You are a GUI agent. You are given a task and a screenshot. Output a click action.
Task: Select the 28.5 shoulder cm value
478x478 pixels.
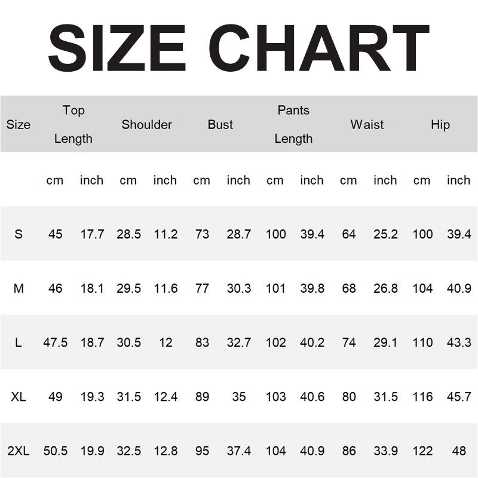(x=128, y=234)
